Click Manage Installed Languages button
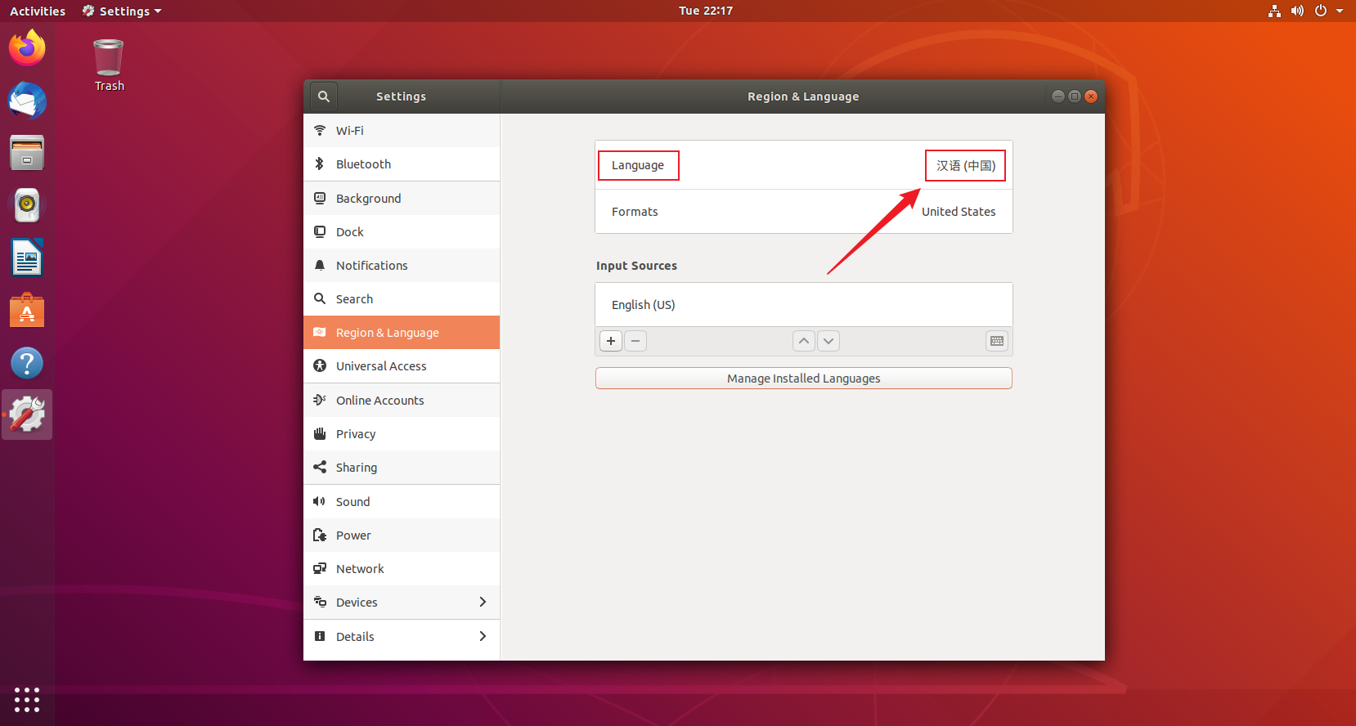 coord(804,379)
